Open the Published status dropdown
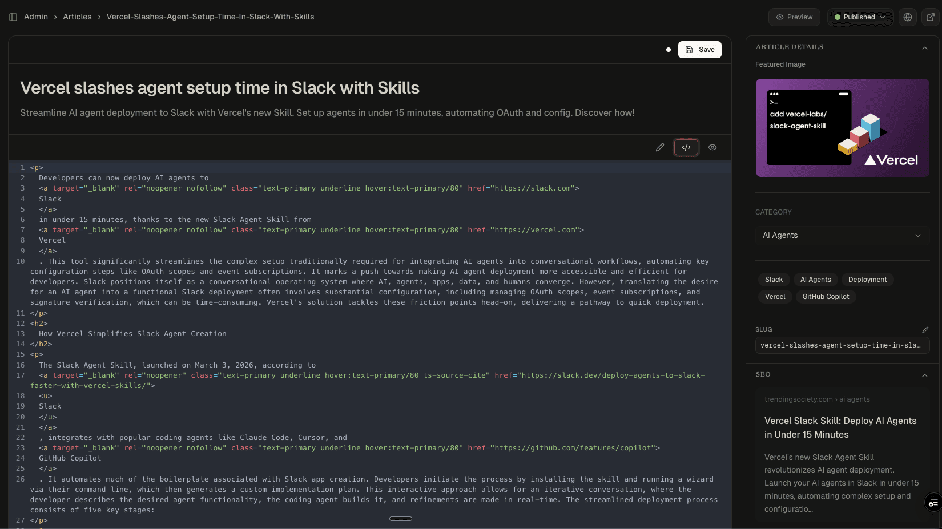This screenshot has width=942, height=529. click(860, 17)
